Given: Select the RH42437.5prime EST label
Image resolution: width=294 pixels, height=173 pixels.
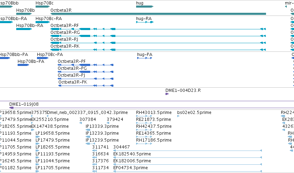Looking at the screenshot, I should [x=154, y=126].
